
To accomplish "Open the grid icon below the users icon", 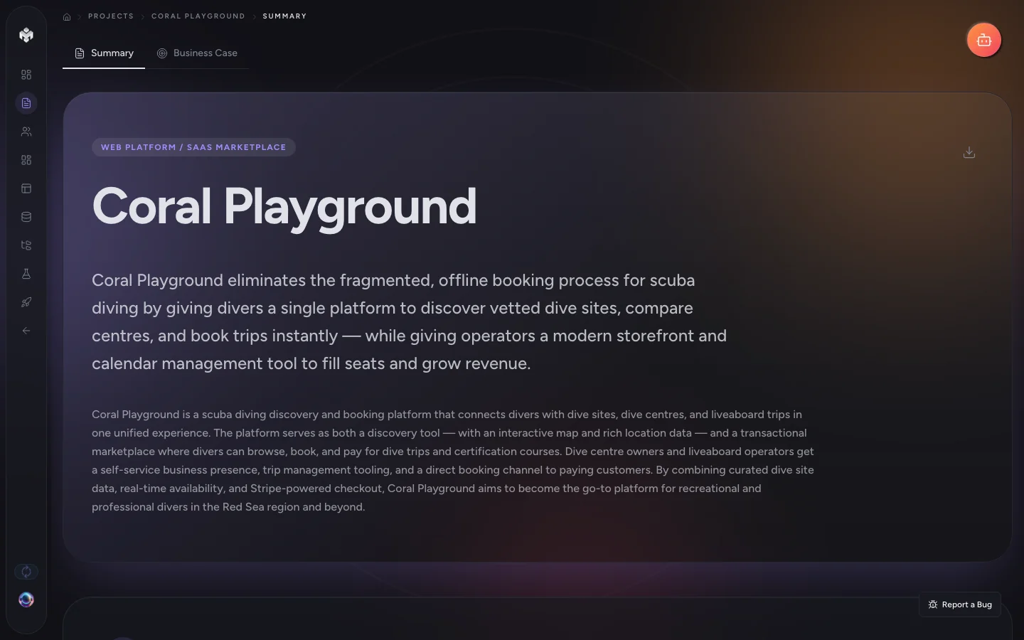I will click(26, 160).
